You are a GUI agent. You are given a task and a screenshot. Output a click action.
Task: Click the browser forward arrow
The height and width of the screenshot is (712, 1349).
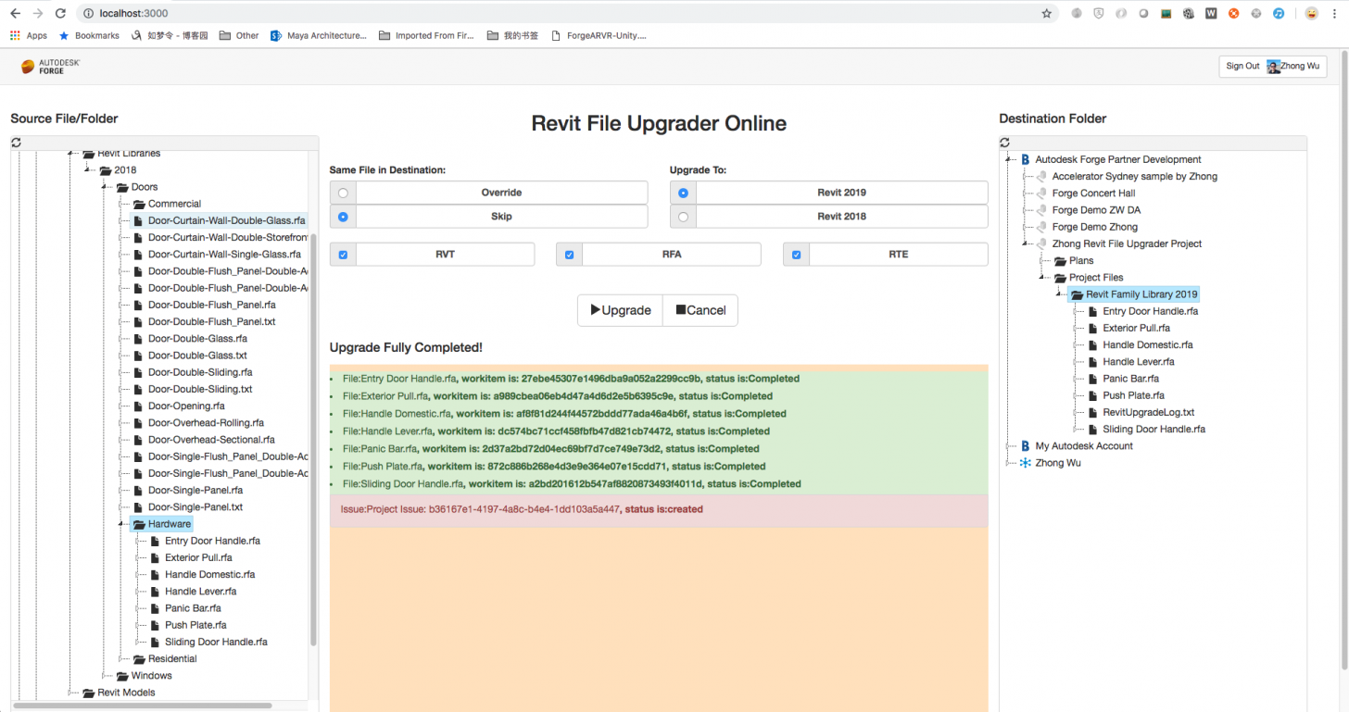pos(38,14)
